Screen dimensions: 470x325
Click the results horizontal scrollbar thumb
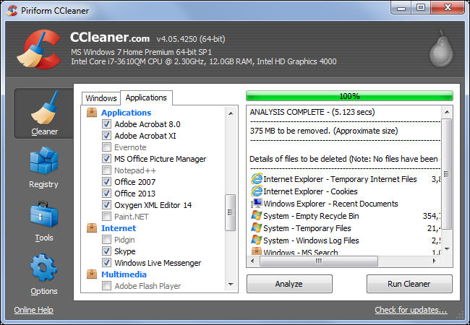point(319,261)
